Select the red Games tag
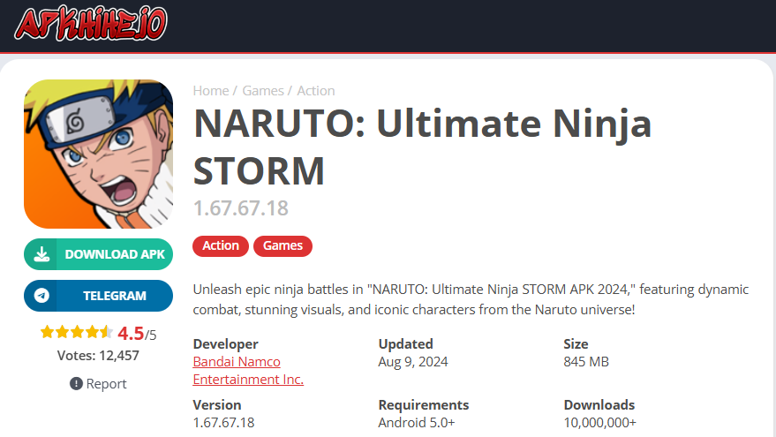 [x=283, y=246]
